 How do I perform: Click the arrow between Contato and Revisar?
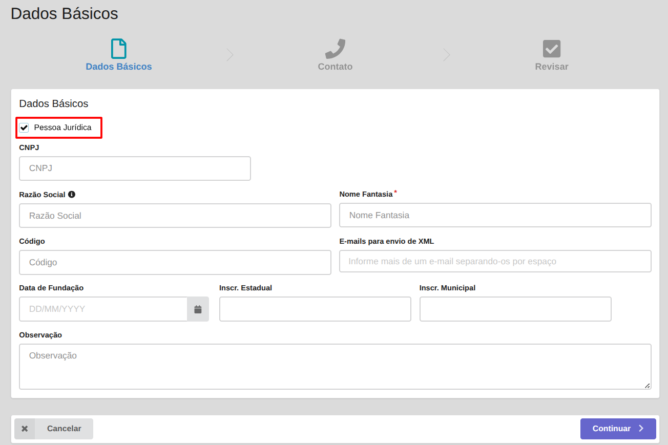447,55
